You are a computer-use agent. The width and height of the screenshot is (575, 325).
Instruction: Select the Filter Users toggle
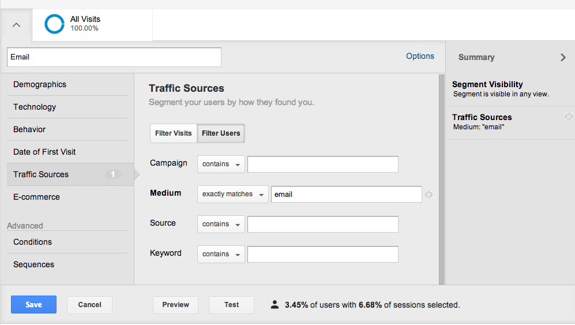tap(221, 133)
